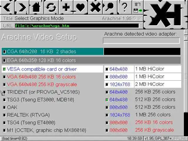This screenshot has width=188, height=141.
Task: Click the plus icon in the toolbar
Action: click(66, 7)
